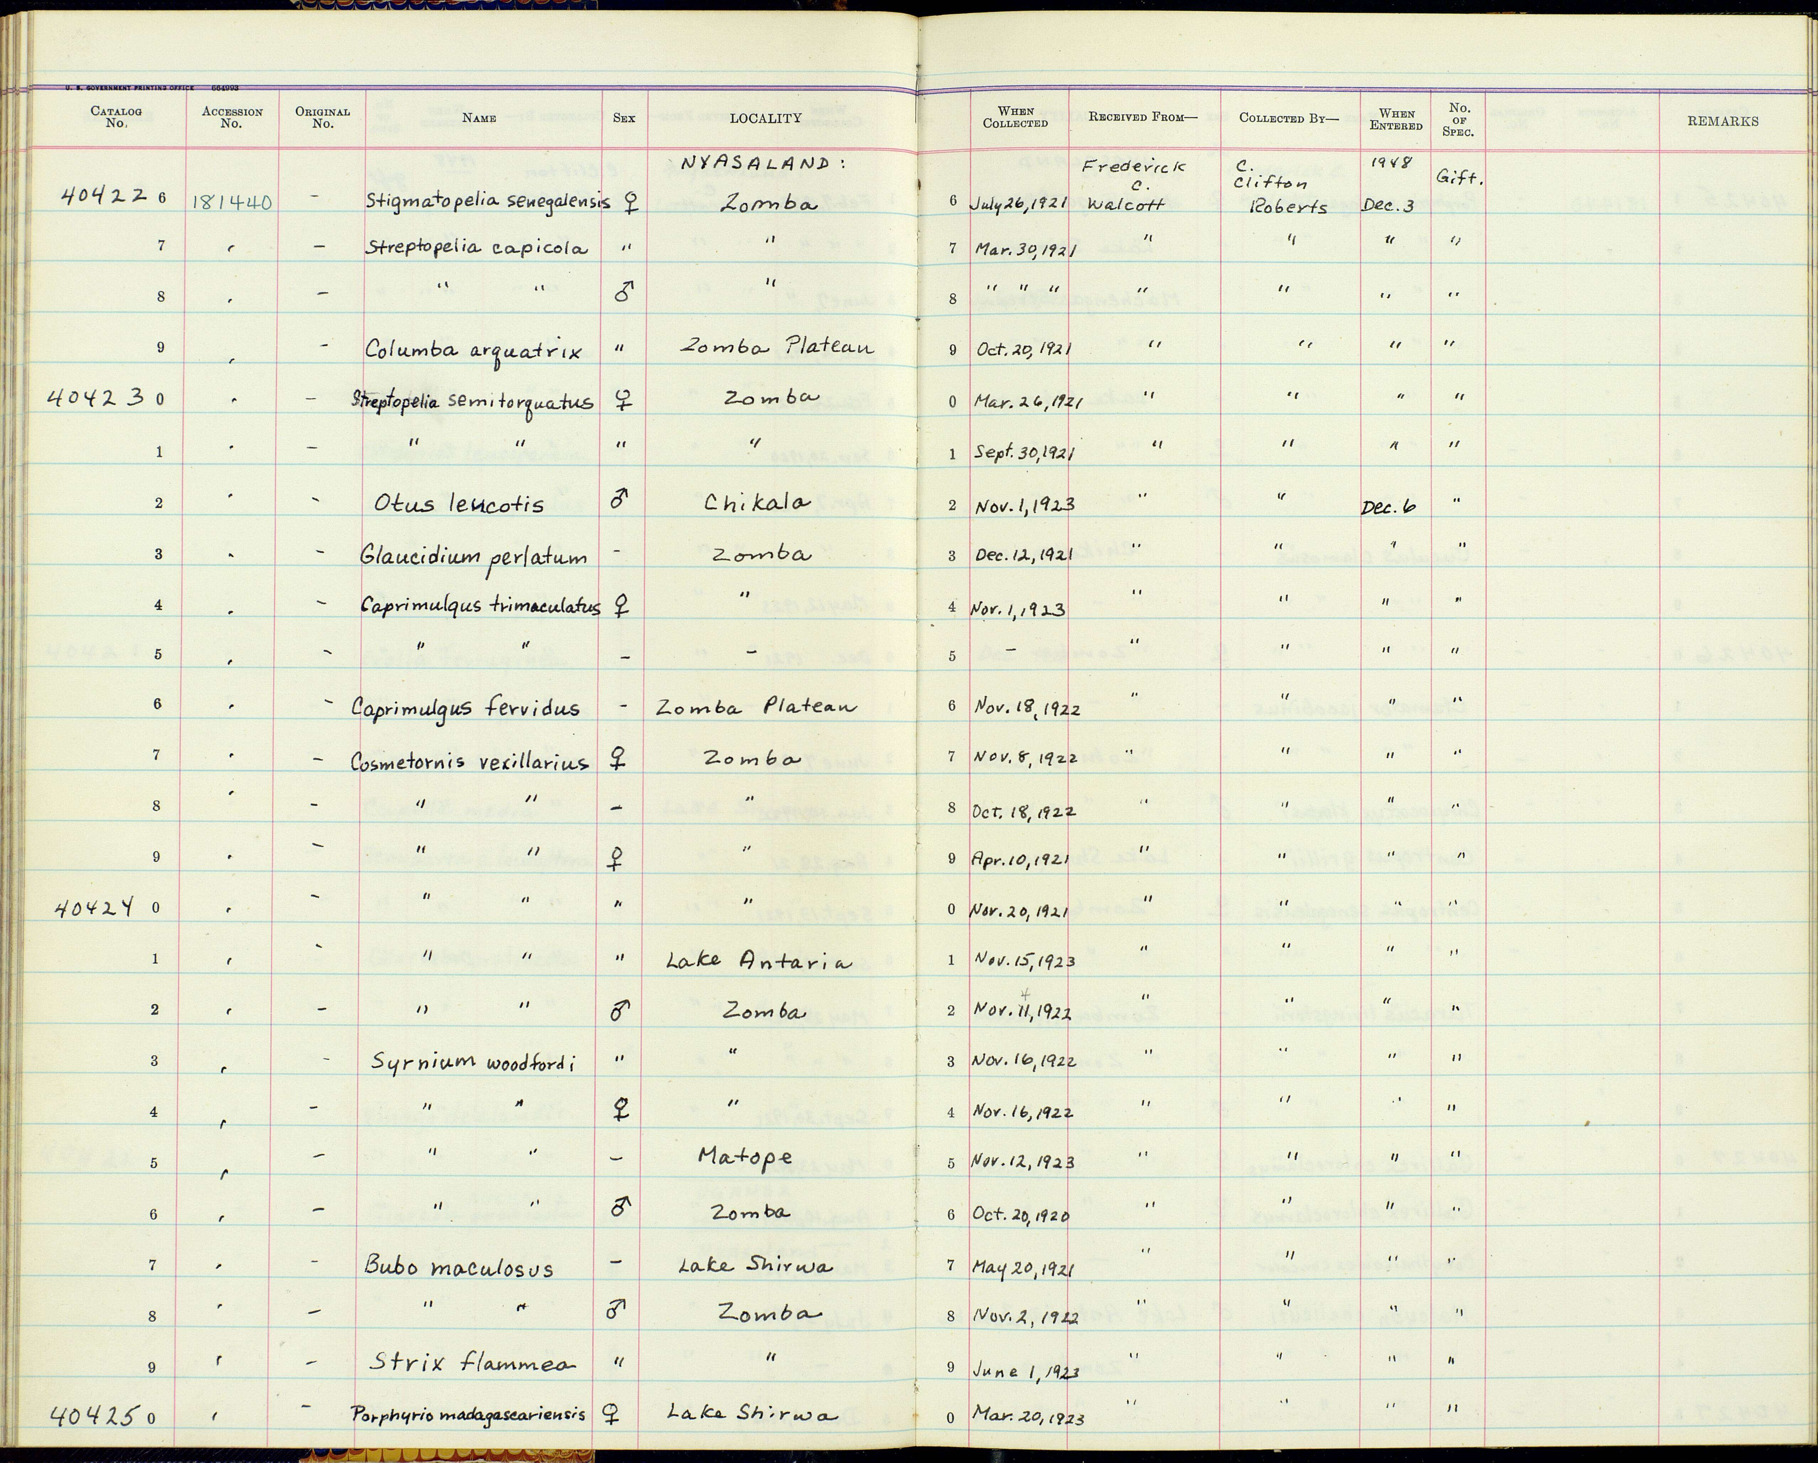This screenshot has height=1463, width=1818.
Task: Click the date 'Oct. 20, 1920'
Action: [1021, 1215]
